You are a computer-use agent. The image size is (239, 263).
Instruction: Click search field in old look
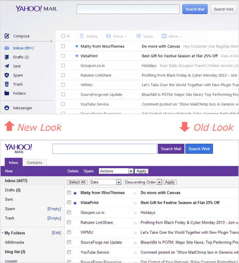(x=105, y=149)
